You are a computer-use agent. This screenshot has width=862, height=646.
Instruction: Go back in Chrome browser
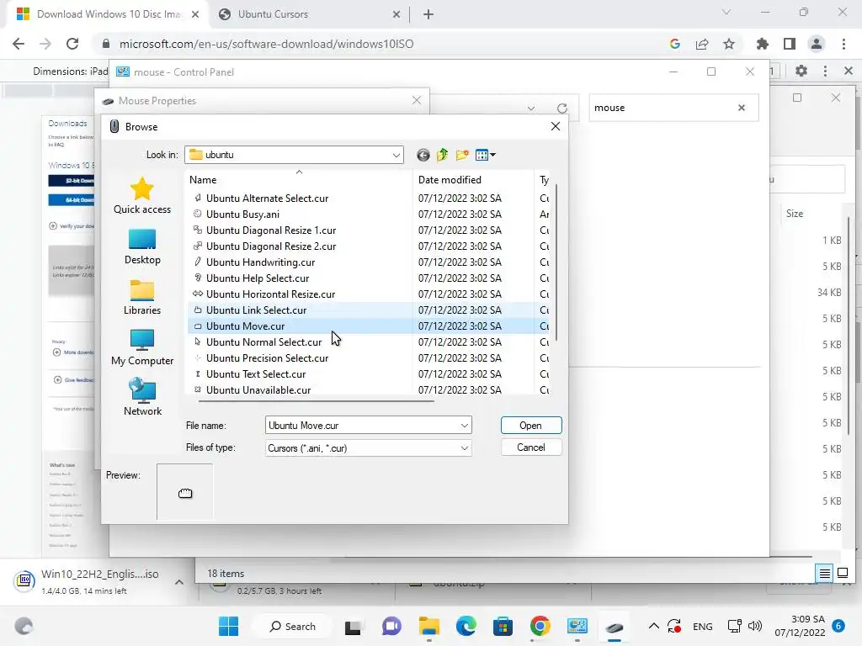click(19, 44)
